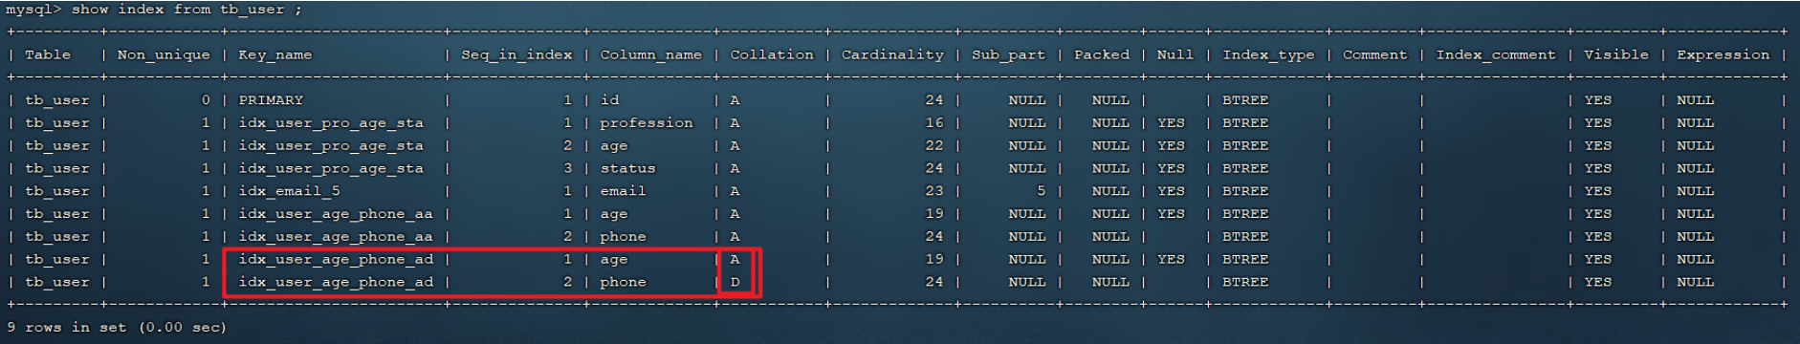Click the Seq_in_index value '3' in status row

tap(567, 168)
